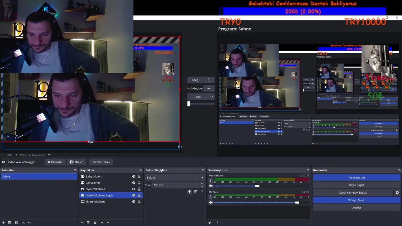Open source properties gear in Kaynaklar toolbar
Image resolution: width=402 pixels, height=226 pixels.
(x=95, y=223)
